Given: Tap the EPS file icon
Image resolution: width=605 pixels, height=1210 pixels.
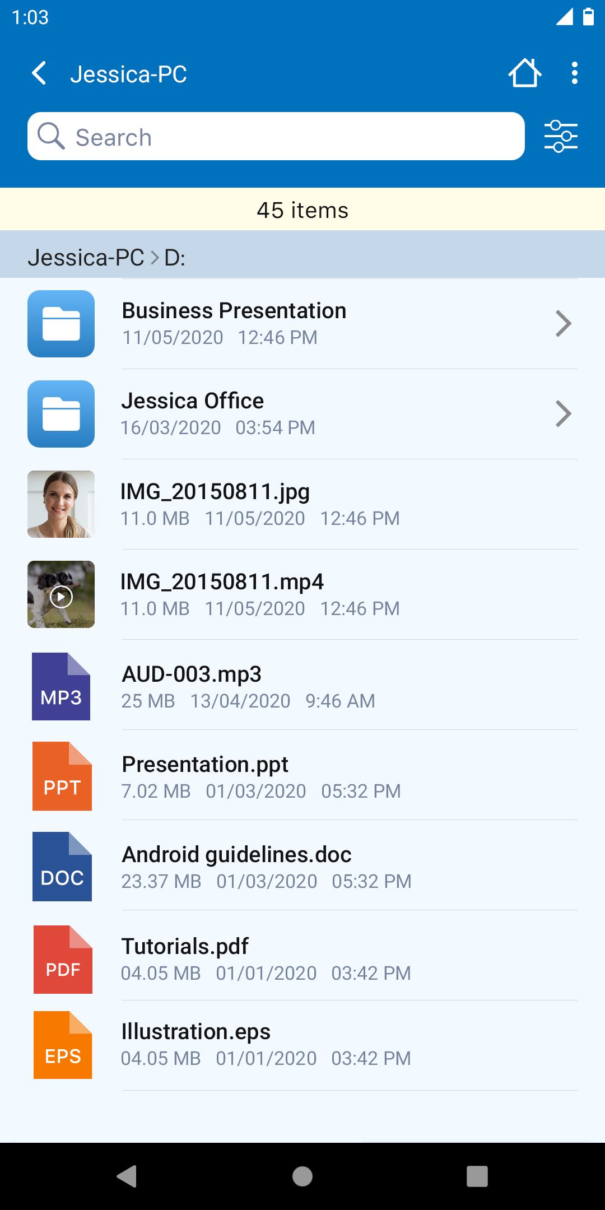Looking at the screenshot, I should coord(63,1045).
